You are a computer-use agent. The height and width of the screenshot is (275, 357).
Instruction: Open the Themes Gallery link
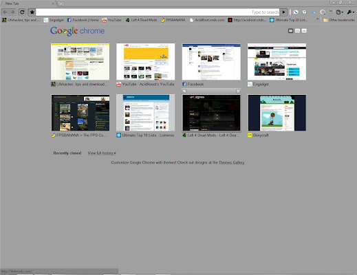[x=232, y=162]
